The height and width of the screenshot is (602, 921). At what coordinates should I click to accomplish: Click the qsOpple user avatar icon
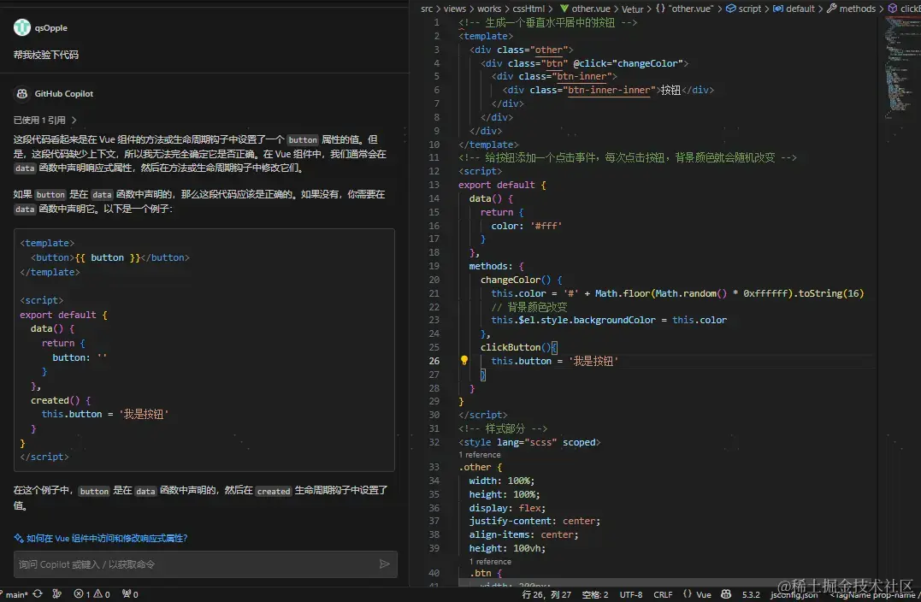click(21, 27)
